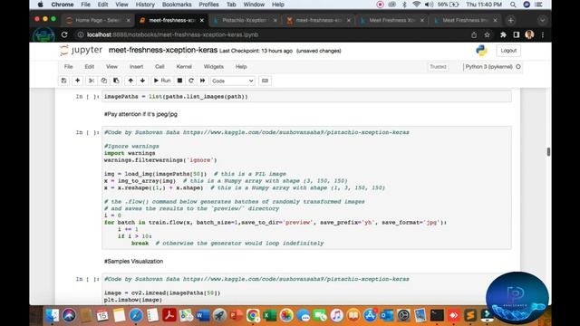The image size is (580, 326).
Task: Open the tab search chevron dropdown
Action: [x=542, y=20]
